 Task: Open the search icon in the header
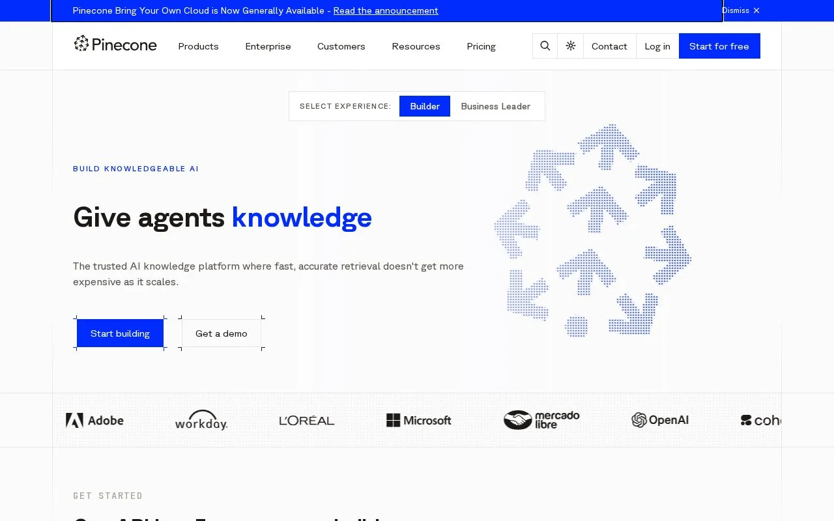(545, 46)
